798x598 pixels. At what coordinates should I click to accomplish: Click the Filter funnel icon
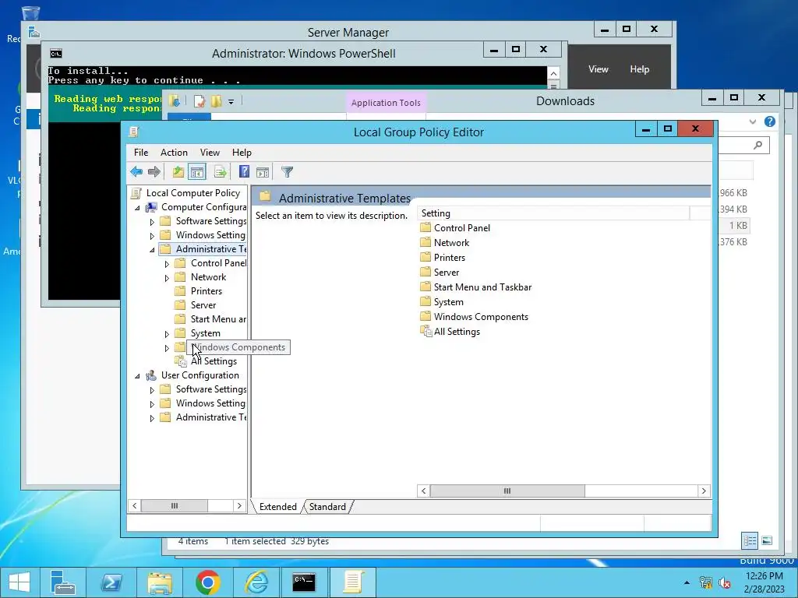(x=287, y=172)
